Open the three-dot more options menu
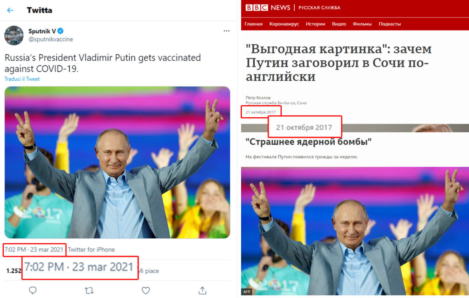 coord(226,31)
